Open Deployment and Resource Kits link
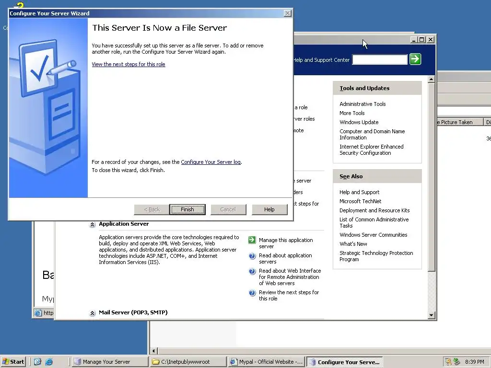The height and width of the screenshot is (368, 491). 374,210
